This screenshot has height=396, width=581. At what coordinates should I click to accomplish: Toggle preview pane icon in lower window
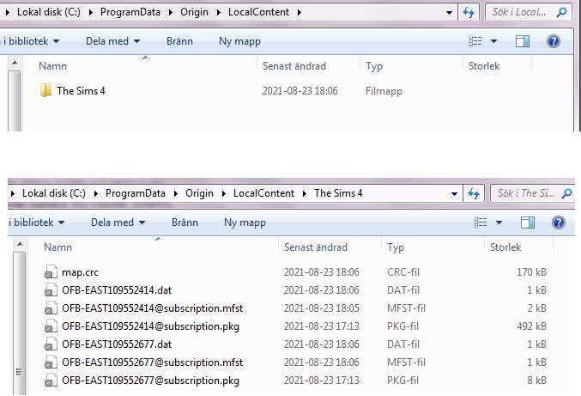pyautogui.click(x=528, y=222)
